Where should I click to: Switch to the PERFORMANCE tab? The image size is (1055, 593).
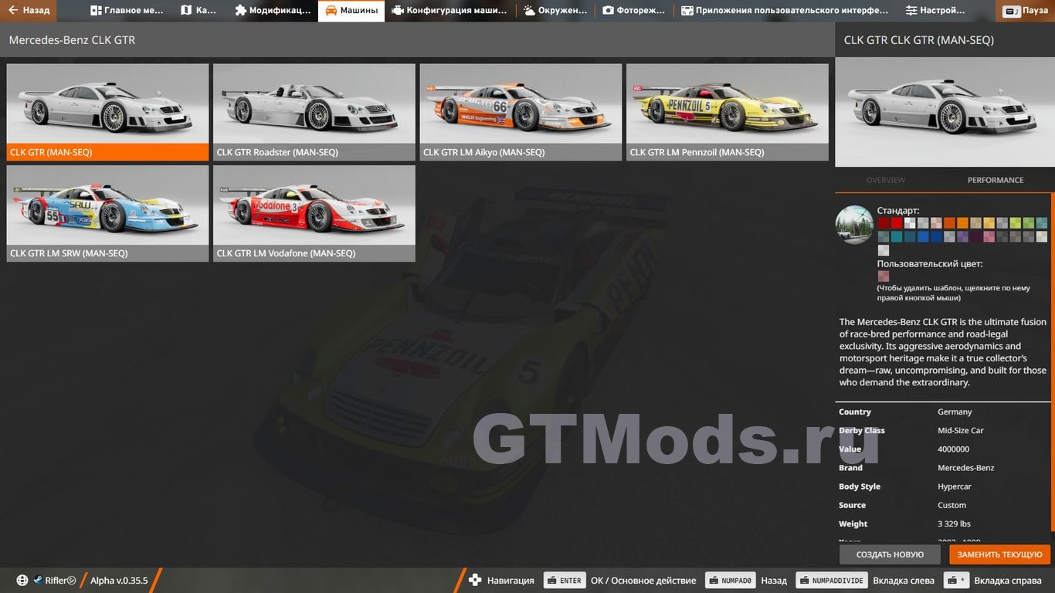coord(996,180)
